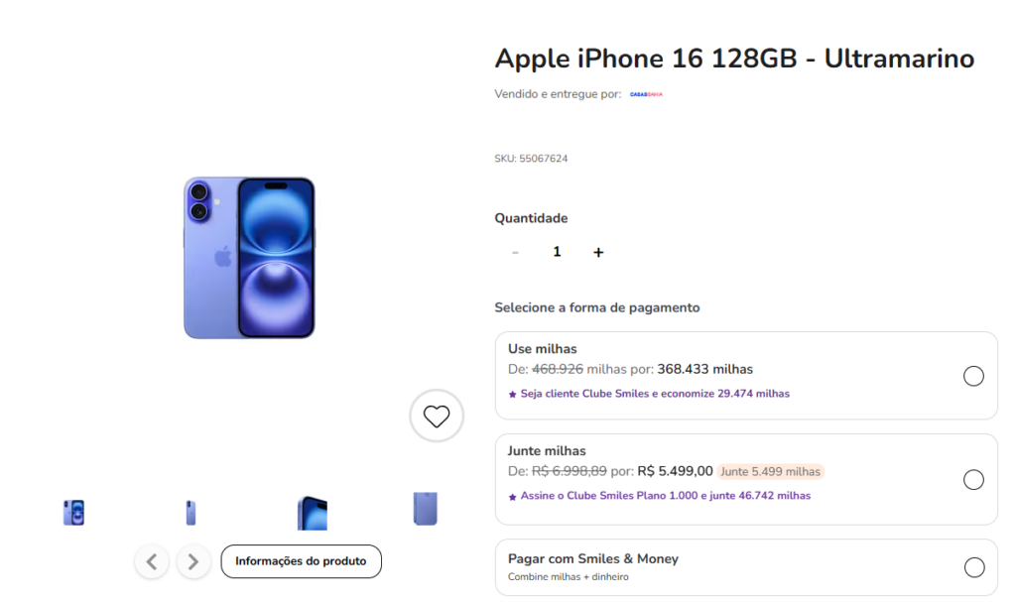Choose the "Junte milhas" radio button
This screenshot has height=602, width=1016.
[973, 480]
